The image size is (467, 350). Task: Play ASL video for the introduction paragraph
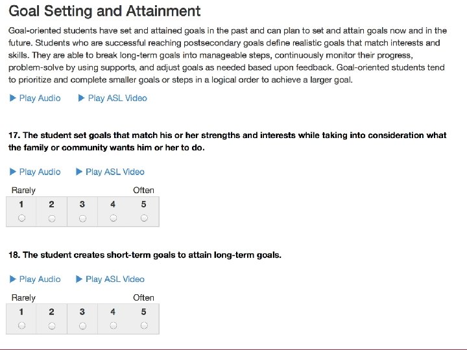tap(112, 99)
